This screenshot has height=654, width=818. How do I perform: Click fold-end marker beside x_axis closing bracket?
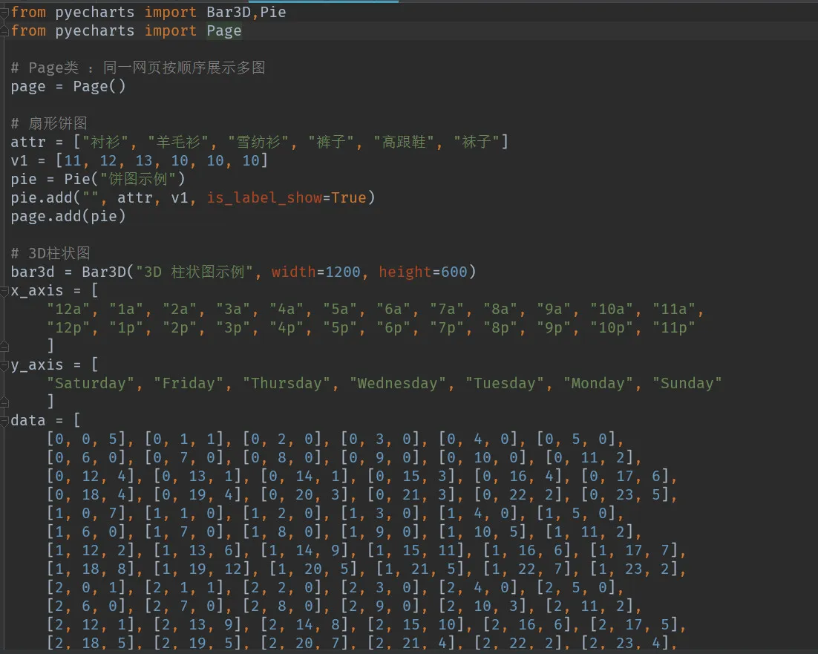[4, 346]
